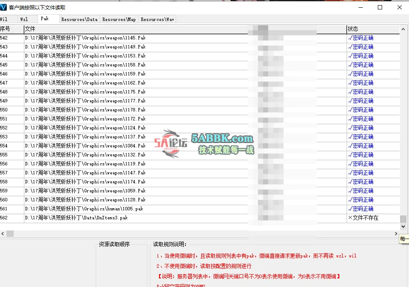The height and width of the screenshot is (287, 409).
Task: Select row with weapon\1128.Pak
Action: click(200, 200)
